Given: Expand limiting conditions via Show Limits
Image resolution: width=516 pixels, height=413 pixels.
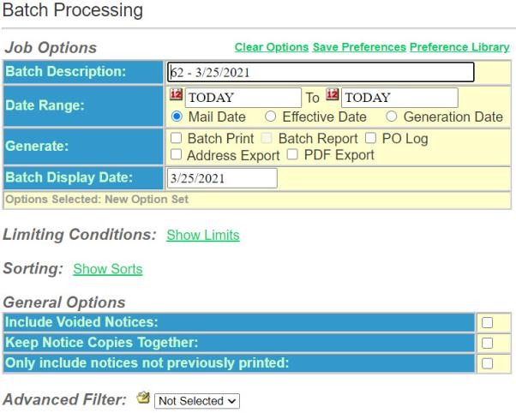Looking at the screenshot, I should pyautogui.click(x=202, y=235).
